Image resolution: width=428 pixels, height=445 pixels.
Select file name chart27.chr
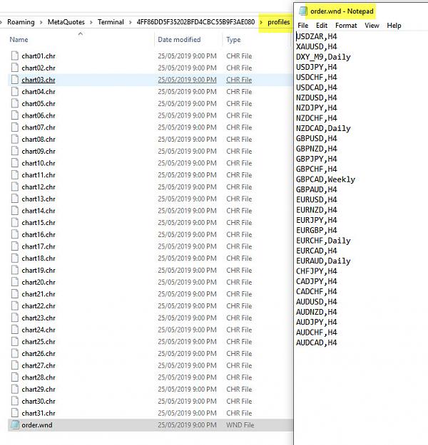(39, 365)
